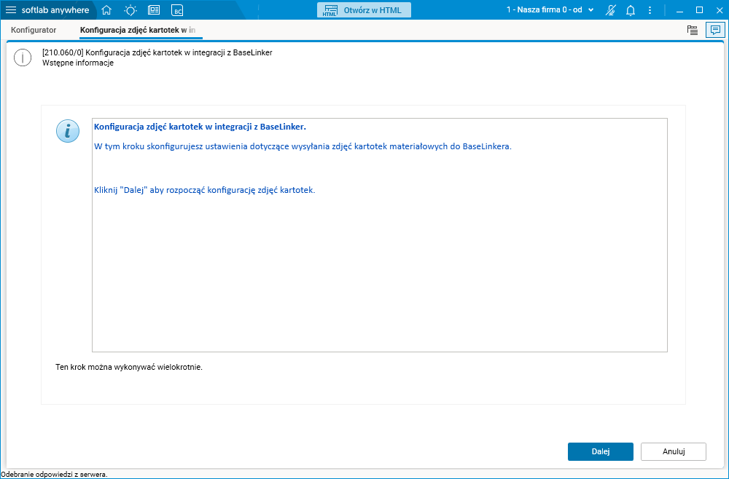Minimize the application window
The image size is (729, 479).
pos(679,10)
